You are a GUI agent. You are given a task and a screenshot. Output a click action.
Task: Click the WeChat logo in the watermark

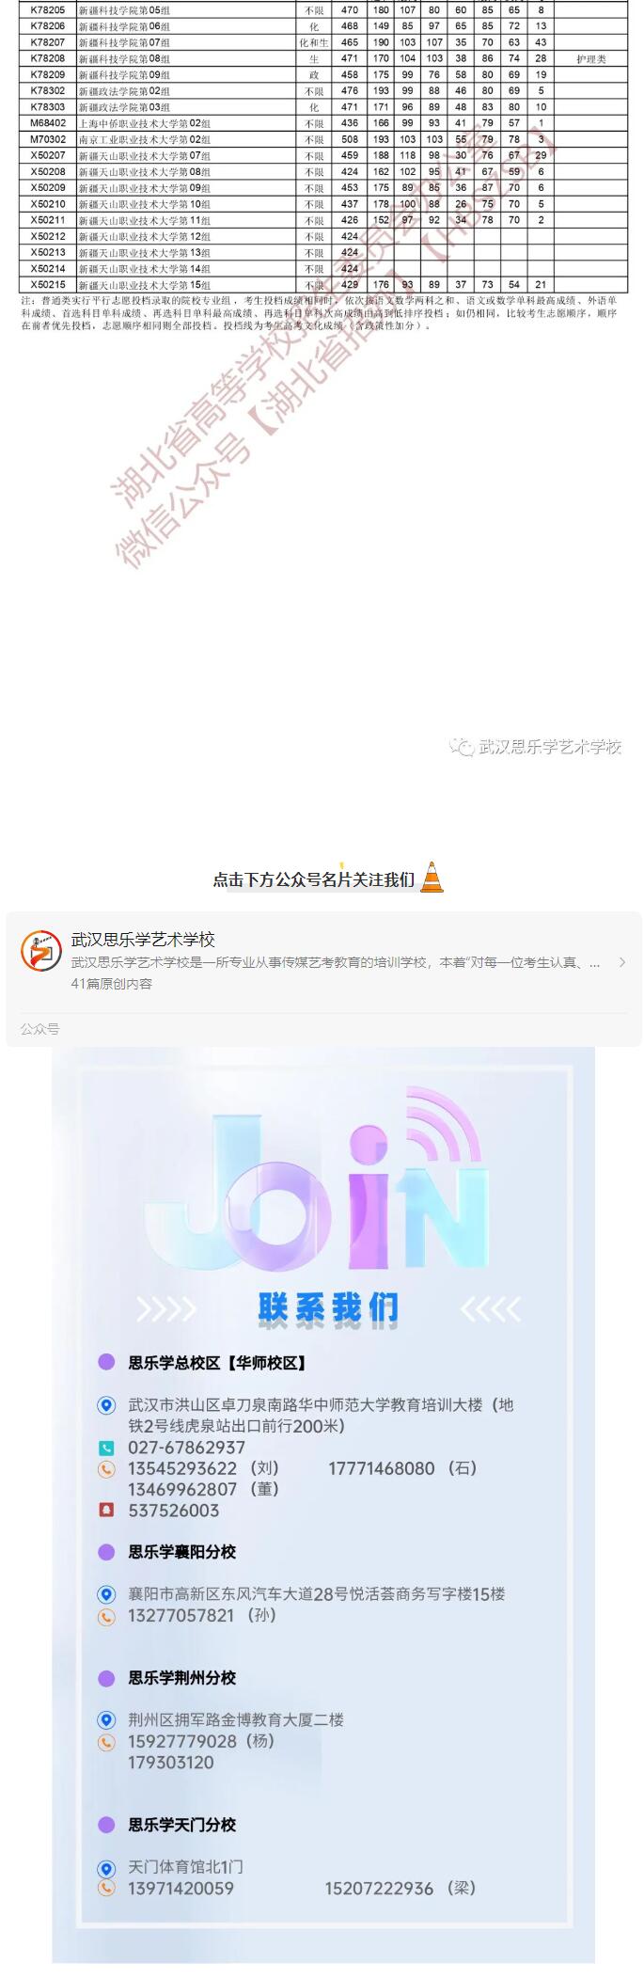tap(462, 747)
